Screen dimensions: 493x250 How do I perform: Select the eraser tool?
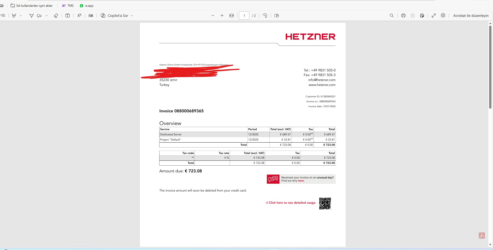[56, 16]
